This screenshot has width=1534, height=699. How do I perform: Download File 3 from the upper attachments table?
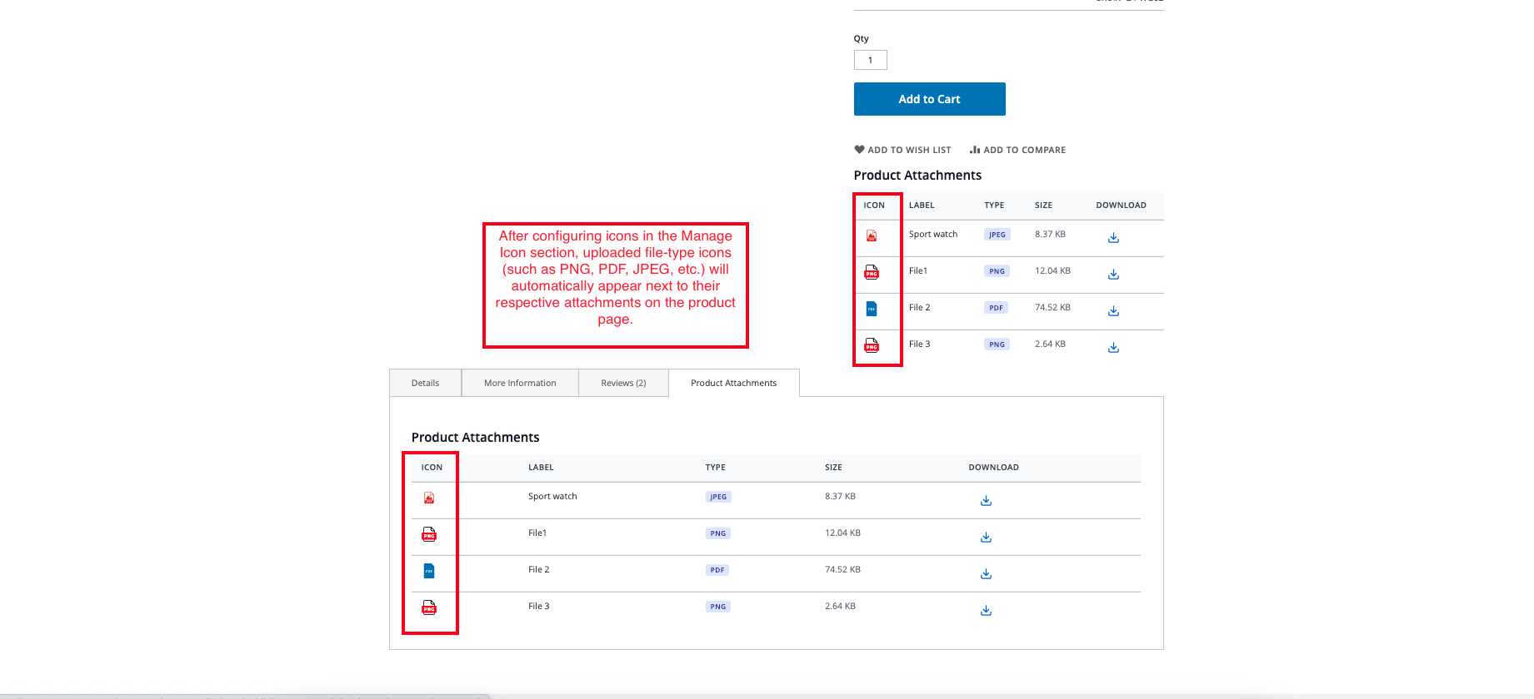(x=1113, y=348)
